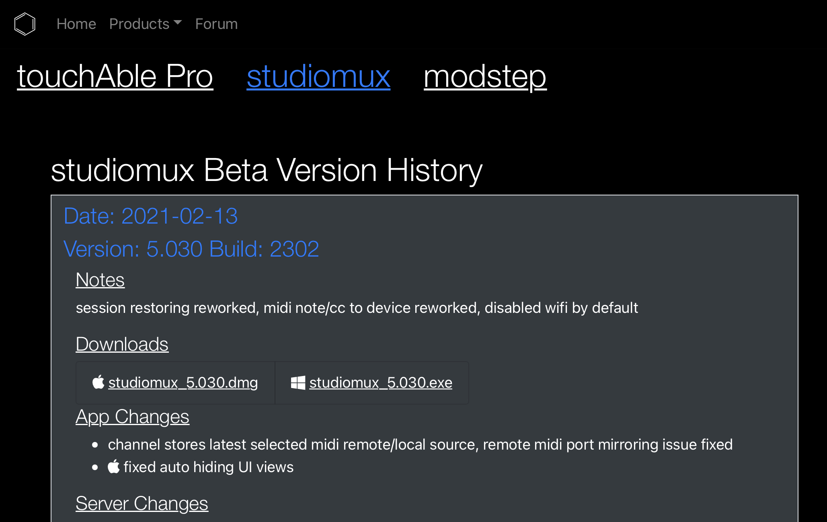Click Windows icon beside studiomux_5.030.exe

coord(298,382)
